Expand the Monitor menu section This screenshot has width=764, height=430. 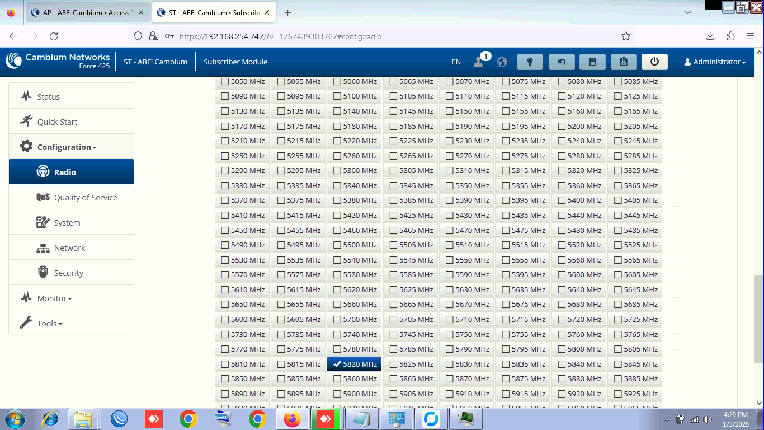click(54, 298)
